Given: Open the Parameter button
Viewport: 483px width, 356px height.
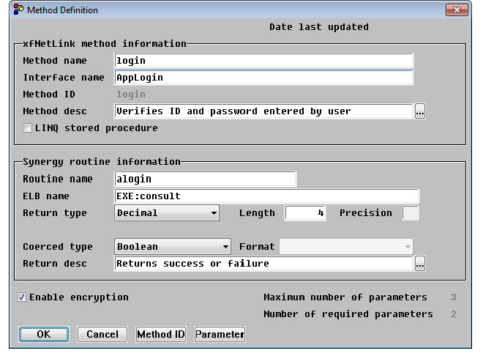Looking at the screenshot, I should tap(220, 334).
